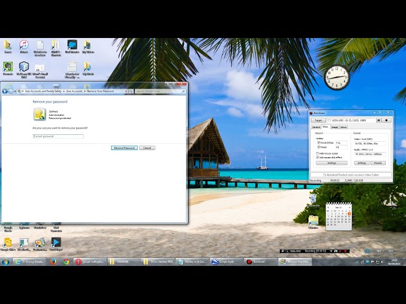Click the Pause hotkey field showing F8
The image size is (406, 304).
[341, 147]
